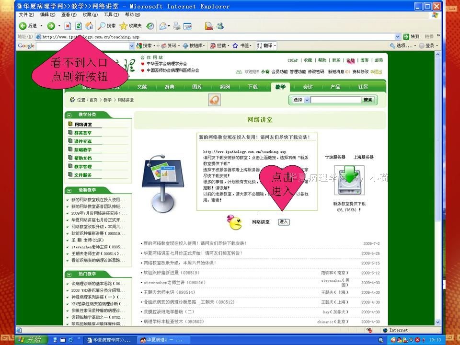Open the History icon in IE toolbar
460x345 pixels.
[150, 26]
